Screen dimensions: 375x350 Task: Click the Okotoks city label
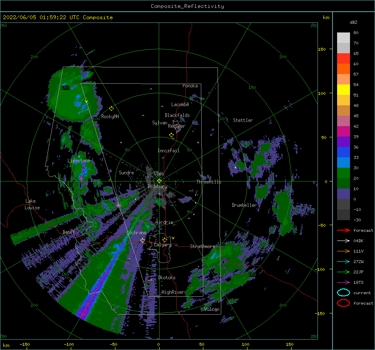(167, 278)
